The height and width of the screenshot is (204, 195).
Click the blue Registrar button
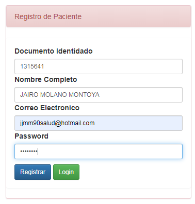pos(32,172)
